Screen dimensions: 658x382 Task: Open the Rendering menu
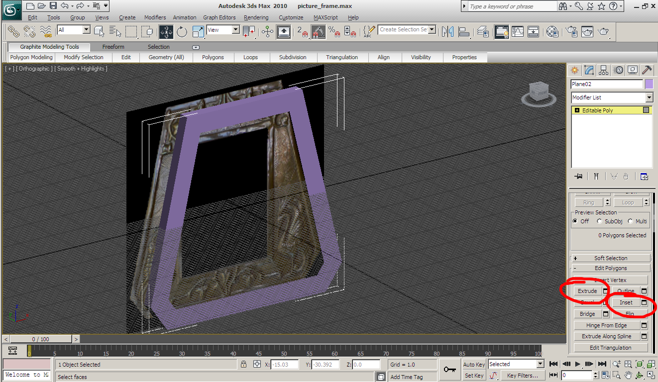256,17
